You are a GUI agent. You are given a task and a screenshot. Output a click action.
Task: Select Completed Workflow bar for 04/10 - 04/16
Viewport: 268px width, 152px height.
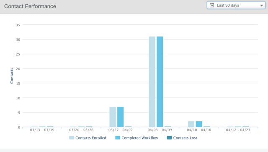pyautogui.click(x=199, y=124)
